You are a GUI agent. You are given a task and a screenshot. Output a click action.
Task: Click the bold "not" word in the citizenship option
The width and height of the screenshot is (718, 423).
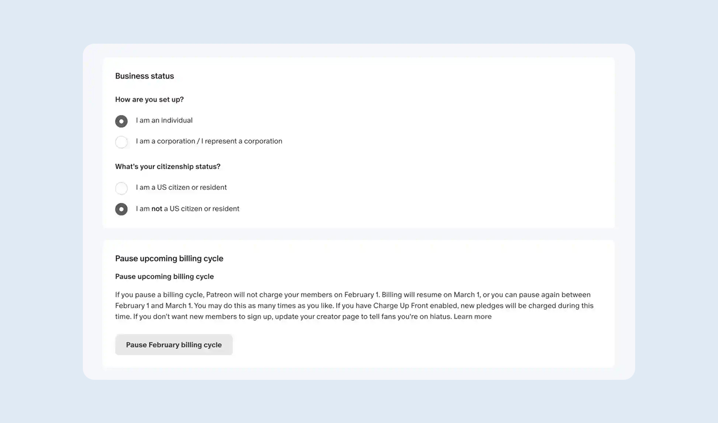pyautogui.click(x=156, y=209)
